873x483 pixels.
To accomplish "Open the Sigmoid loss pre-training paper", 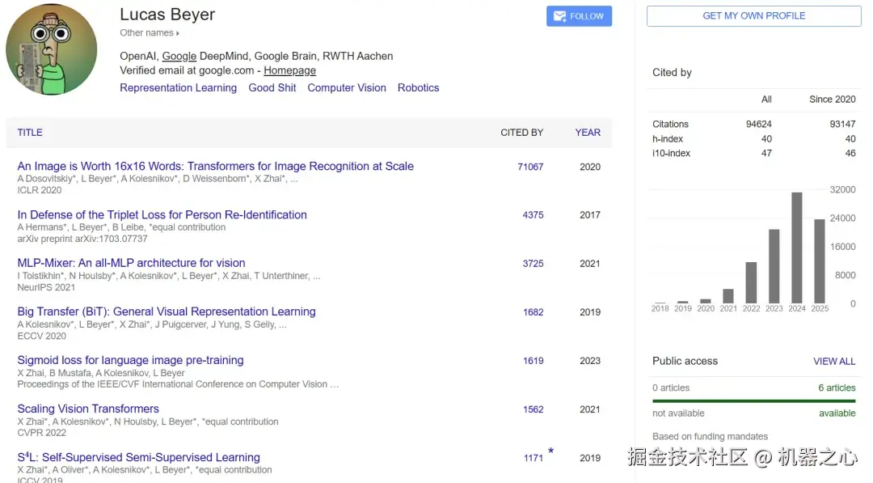I will [x=130, y=360].
